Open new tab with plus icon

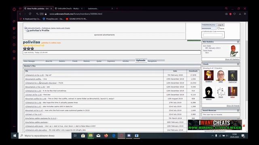pyautogui.click(x=117, y=8)
